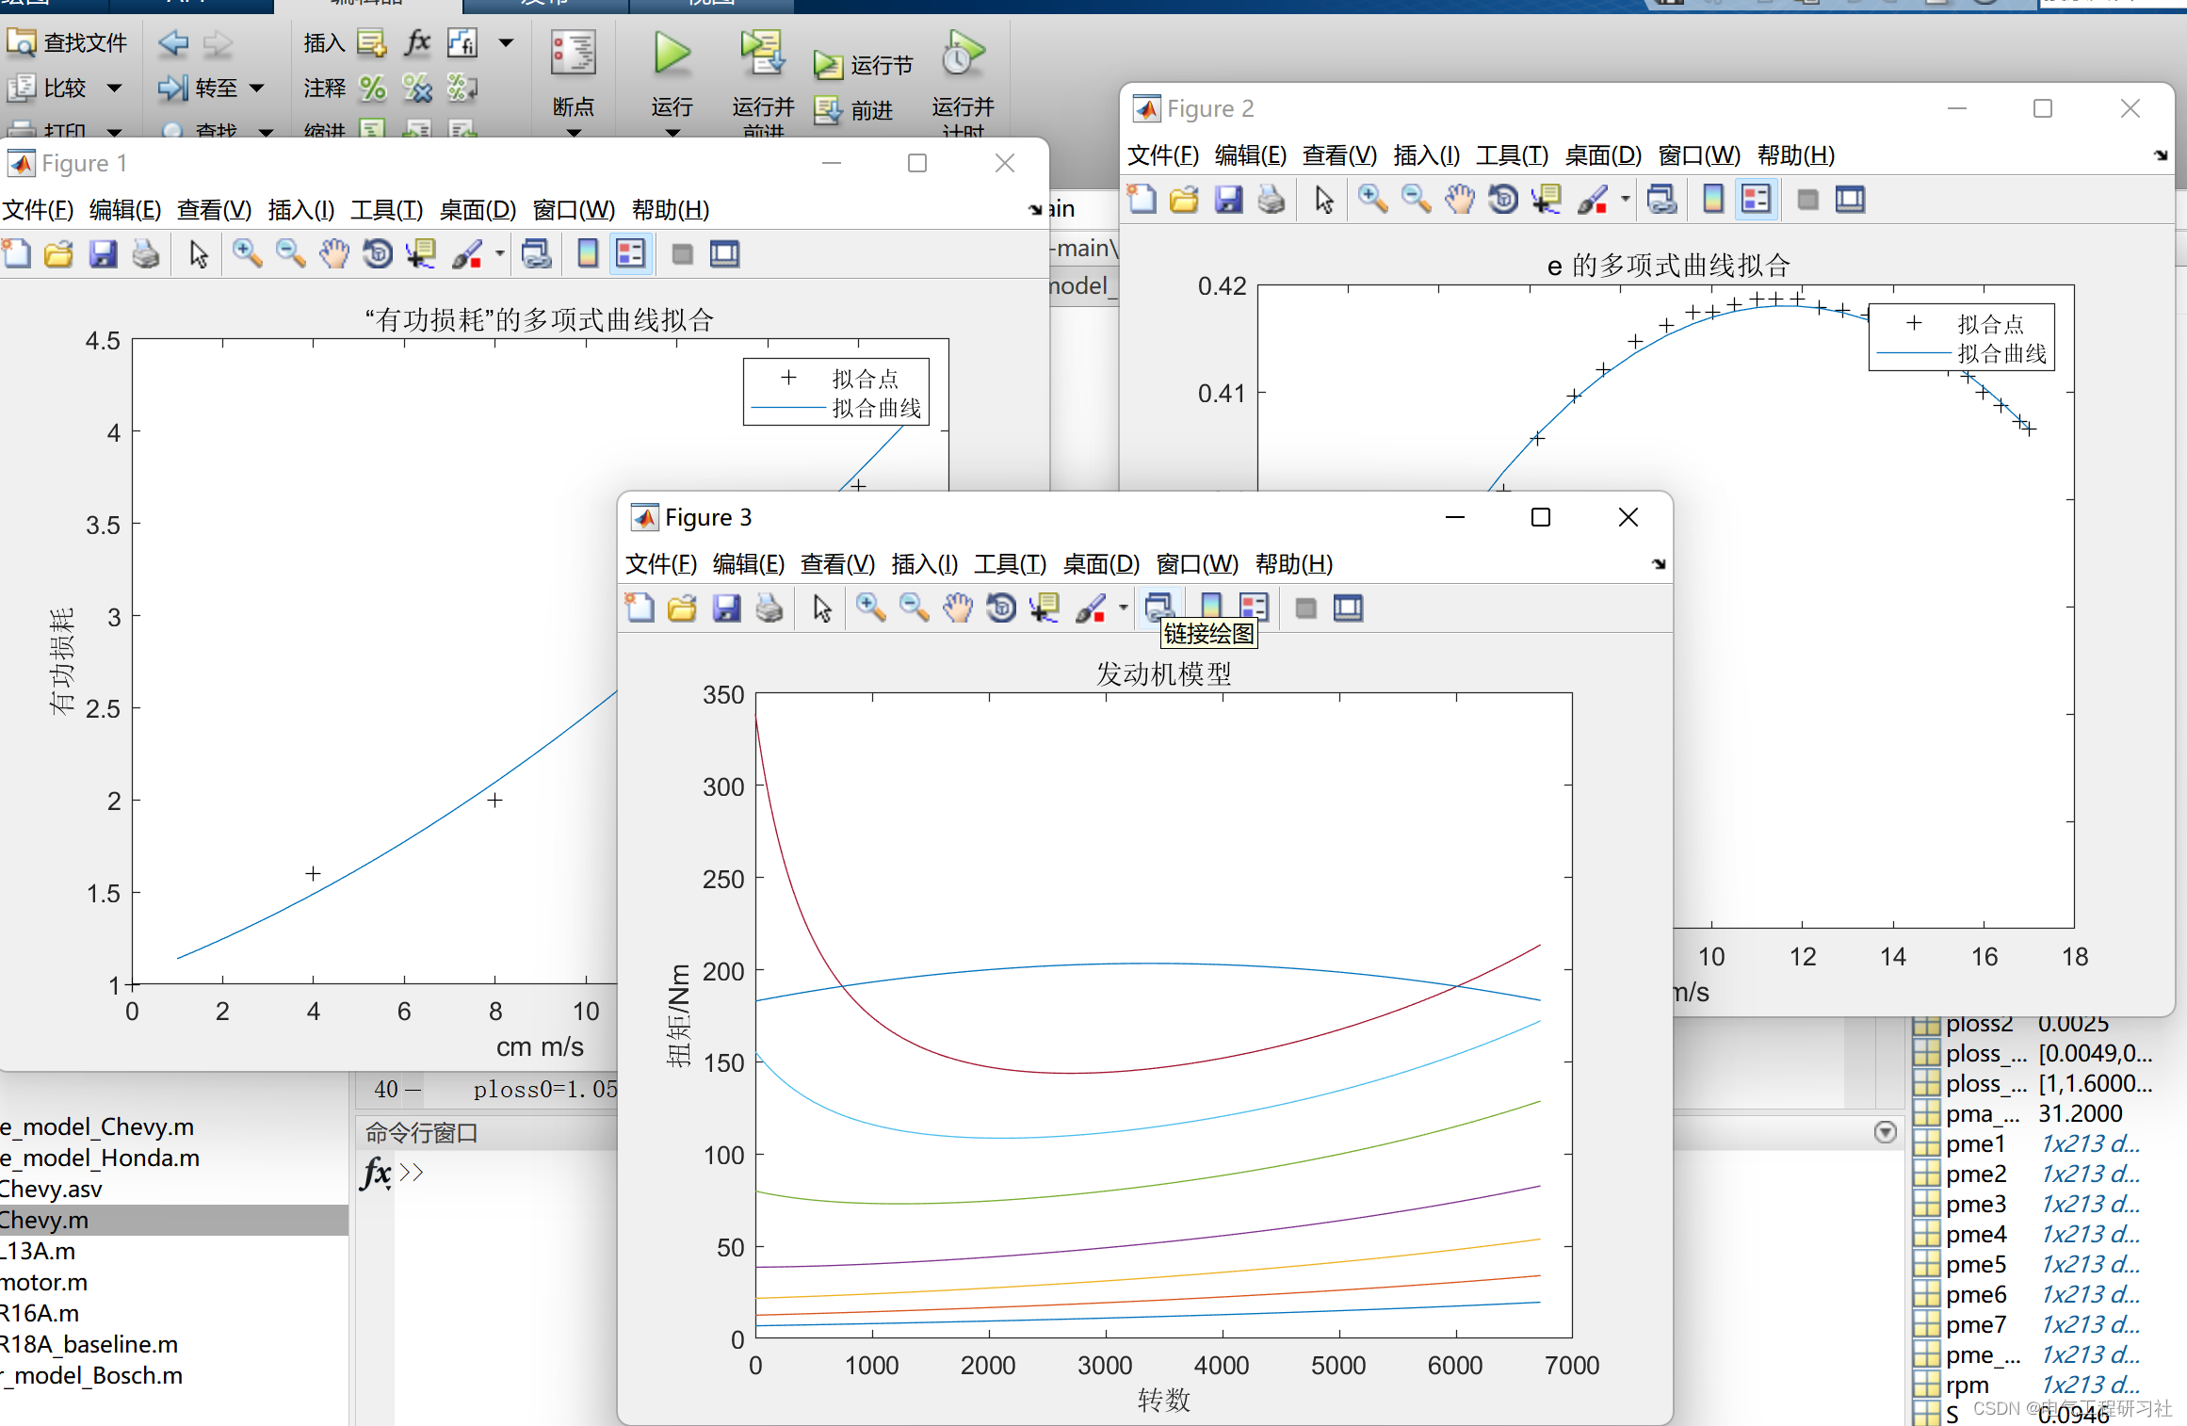Click Save icon in Figure 3 toolbar
Image resolution: width=2187 pixels, height=1426 pixels.
point(726,608)
